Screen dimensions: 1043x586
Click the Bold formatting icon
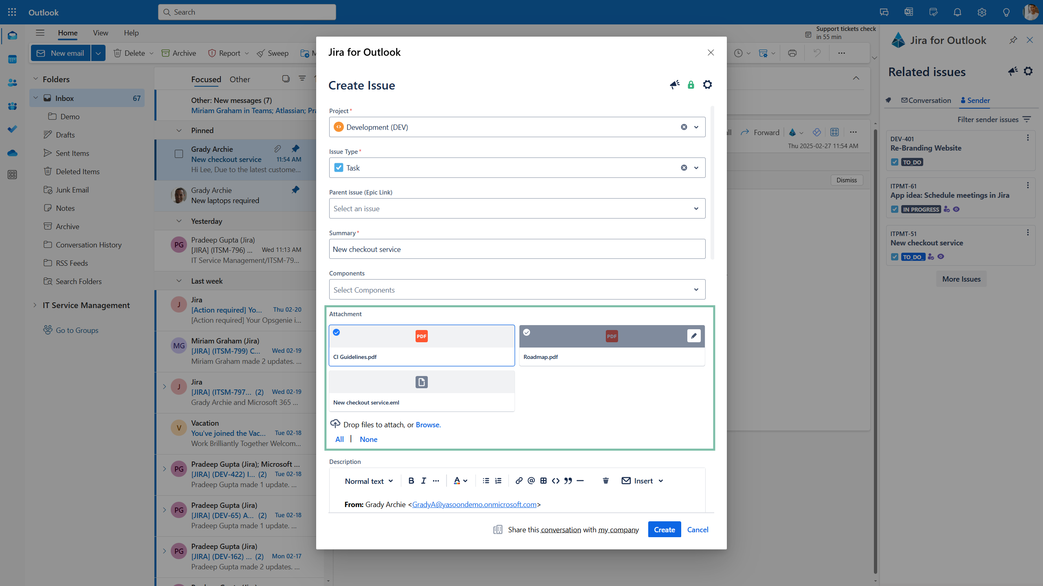click(411, 481)
